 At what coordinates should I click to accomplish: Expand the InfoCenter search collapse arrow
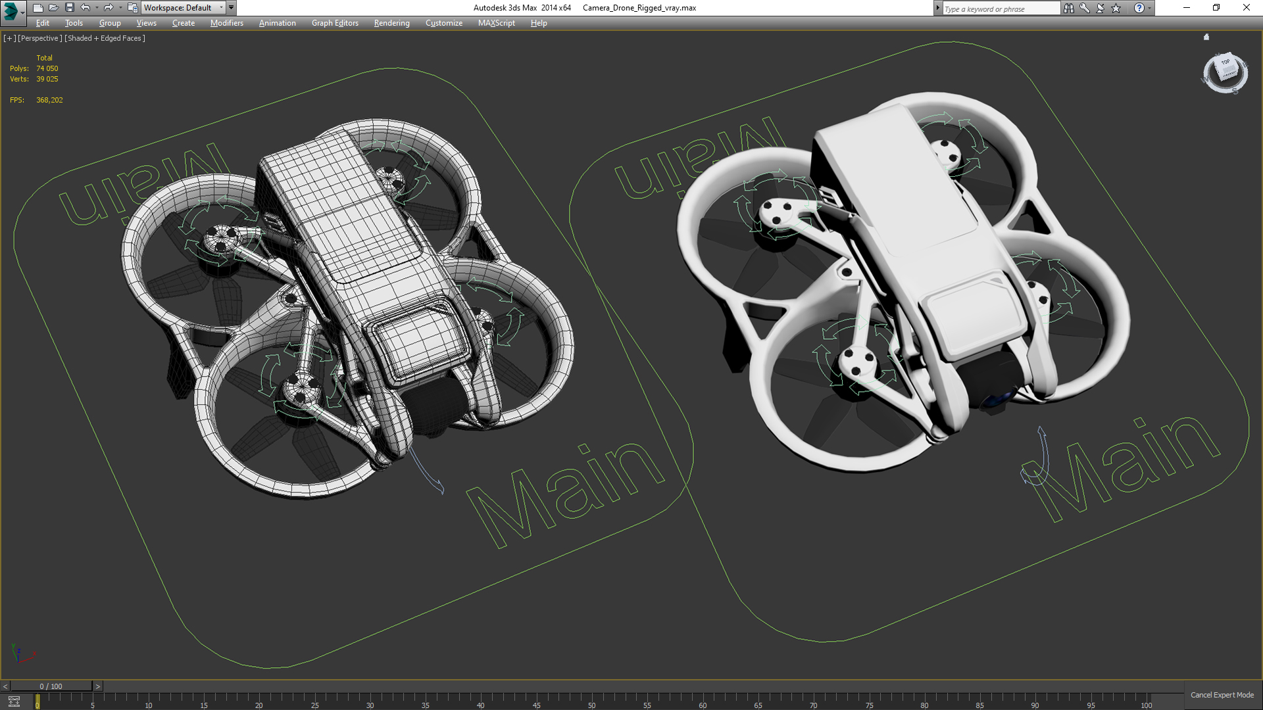(937, 8)
